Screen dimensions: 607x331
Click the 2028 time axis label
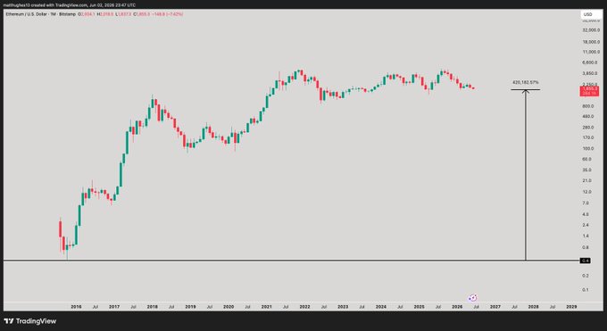click(x=534, y=307)
